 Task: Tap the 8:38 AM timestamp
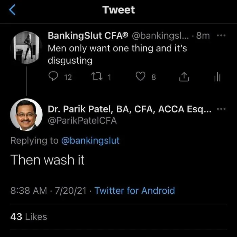tap(29, 190)
